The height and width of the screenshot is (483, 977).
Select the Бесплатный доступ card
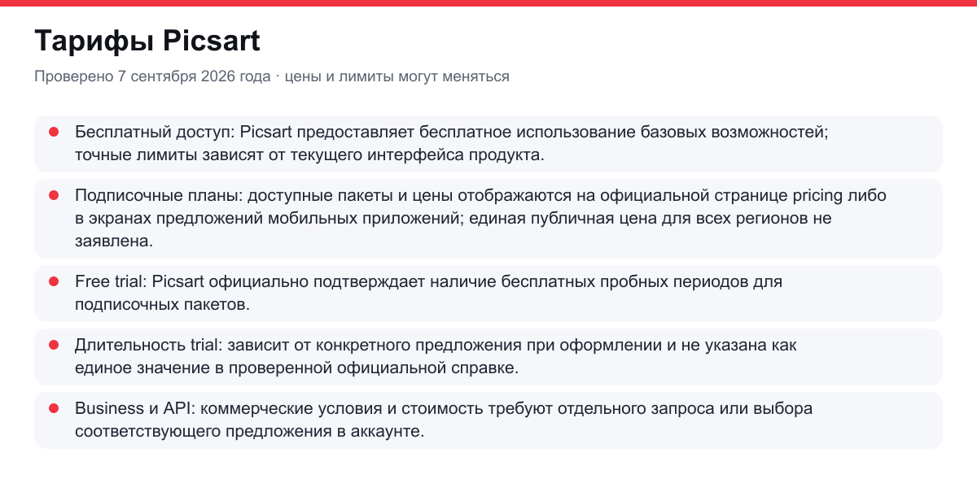488,143
